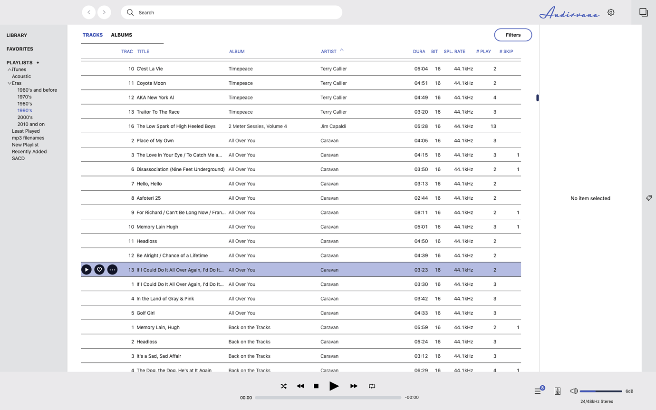Click the volume slider

601,391
